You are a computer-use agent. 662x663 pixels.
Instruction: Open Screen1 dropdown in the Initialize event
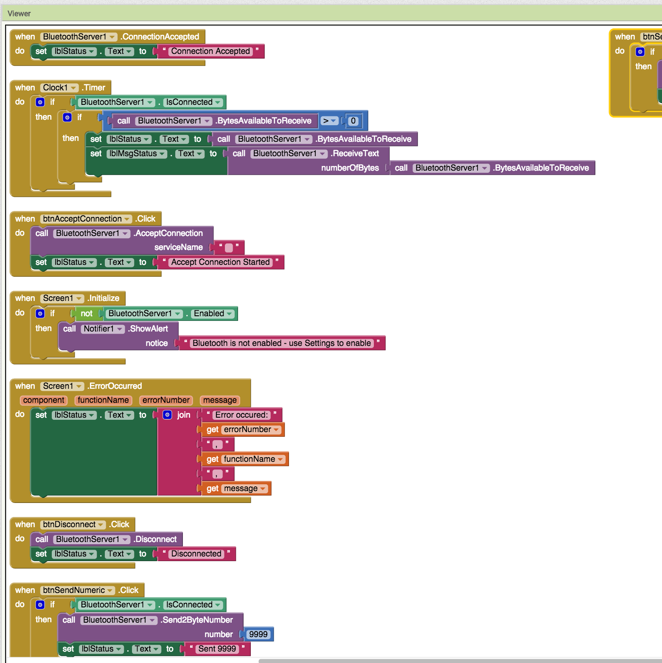click(62, 298)
